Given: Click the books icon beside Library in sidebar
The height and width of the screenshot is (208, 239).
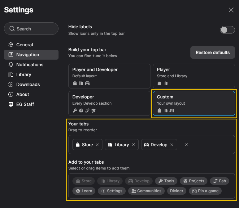Looking at the screenshot, I should coord(11,75).
